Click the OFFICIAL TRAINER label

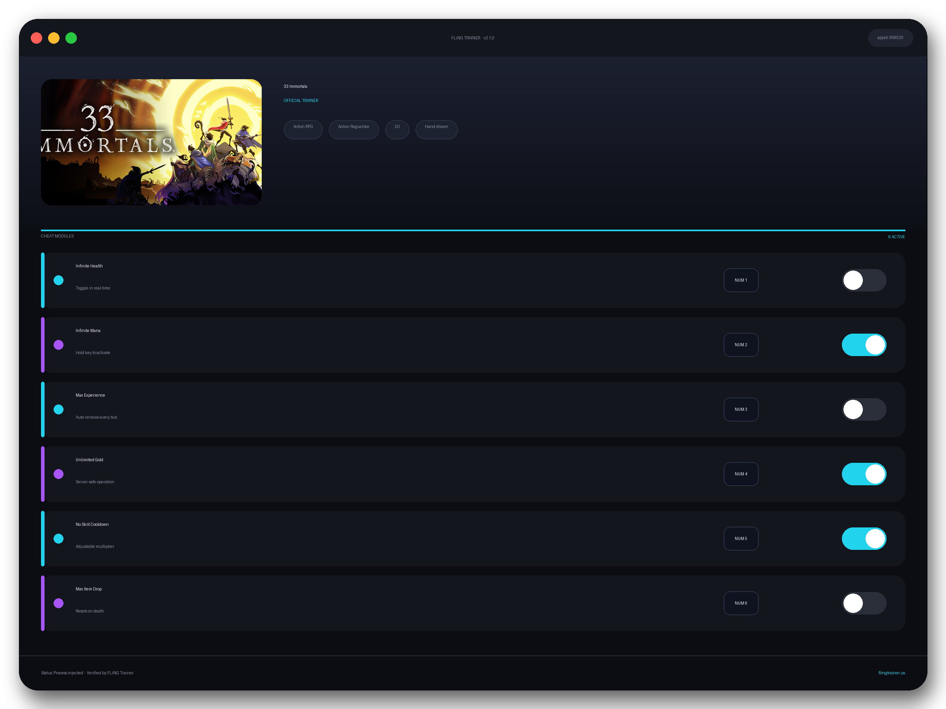[301, 100]
